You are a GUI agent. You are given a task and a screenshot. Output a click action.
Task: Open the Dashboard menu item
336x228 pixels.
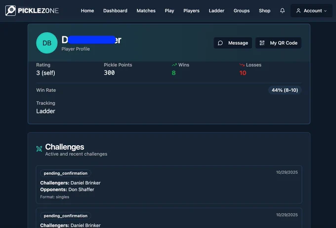point(115,11)
